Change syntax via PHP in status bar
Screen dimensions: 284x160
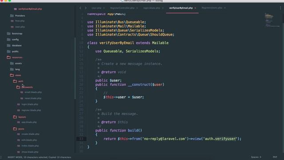pyautogui.click(x=275, y=157)
